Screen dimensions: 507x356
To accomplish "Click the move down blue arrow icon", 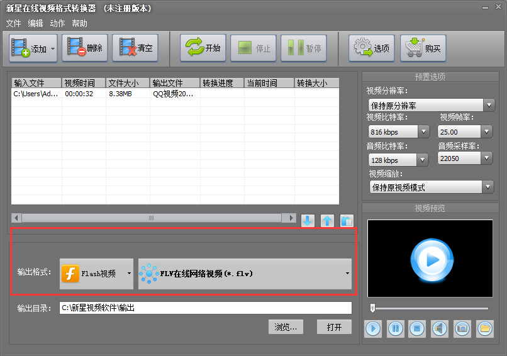I will (x=308, y=221).
